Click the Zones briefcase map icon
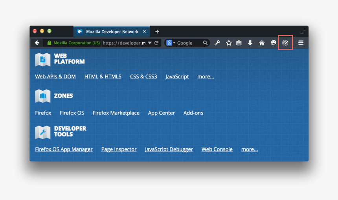Screen dimensions: 338x200 click(x=43, y=96)
